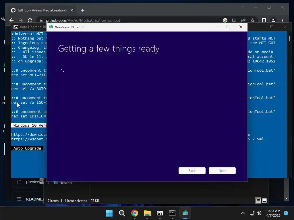294x220 pixels.
Task: Minimize the Windows 10 Setup window
Action: (x=215, y=27)
